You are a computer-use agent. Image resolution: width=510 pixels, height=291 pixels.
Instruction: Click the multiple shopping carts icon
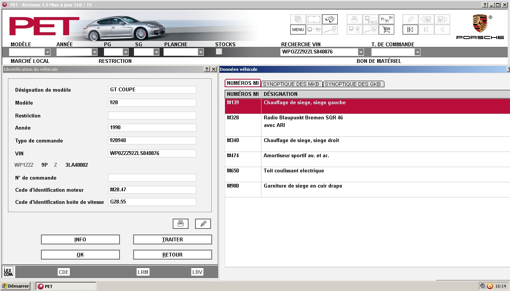click(386, 19)
